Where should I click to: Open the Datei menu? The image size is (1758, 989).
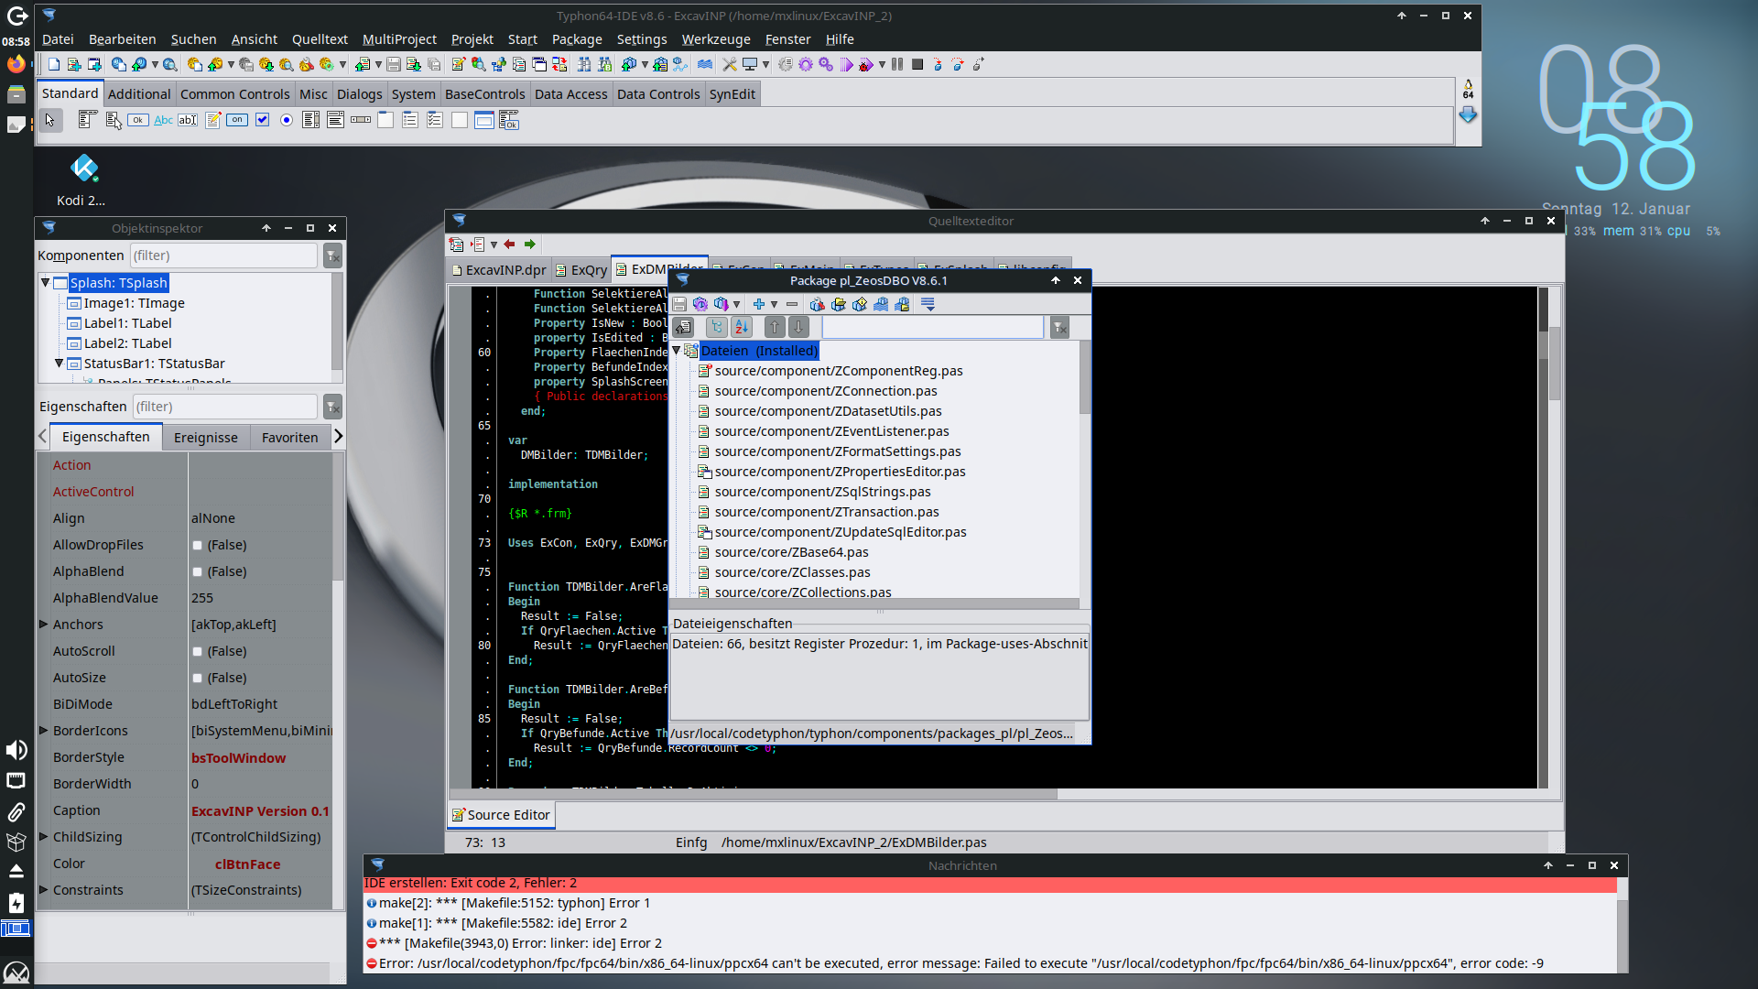click(58, 39)
